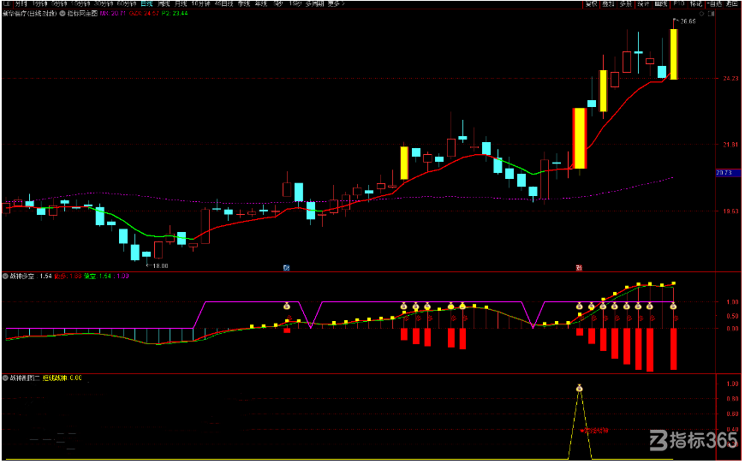Add stock with +自选 button

click(714, 3)
